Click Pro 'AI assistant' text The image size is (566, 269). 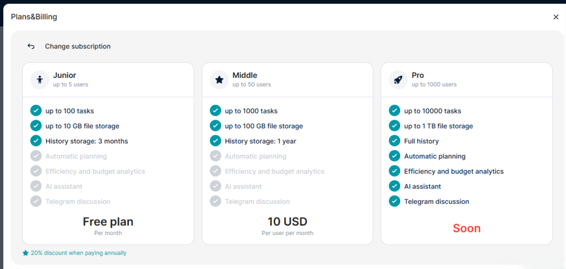point(423,186)
